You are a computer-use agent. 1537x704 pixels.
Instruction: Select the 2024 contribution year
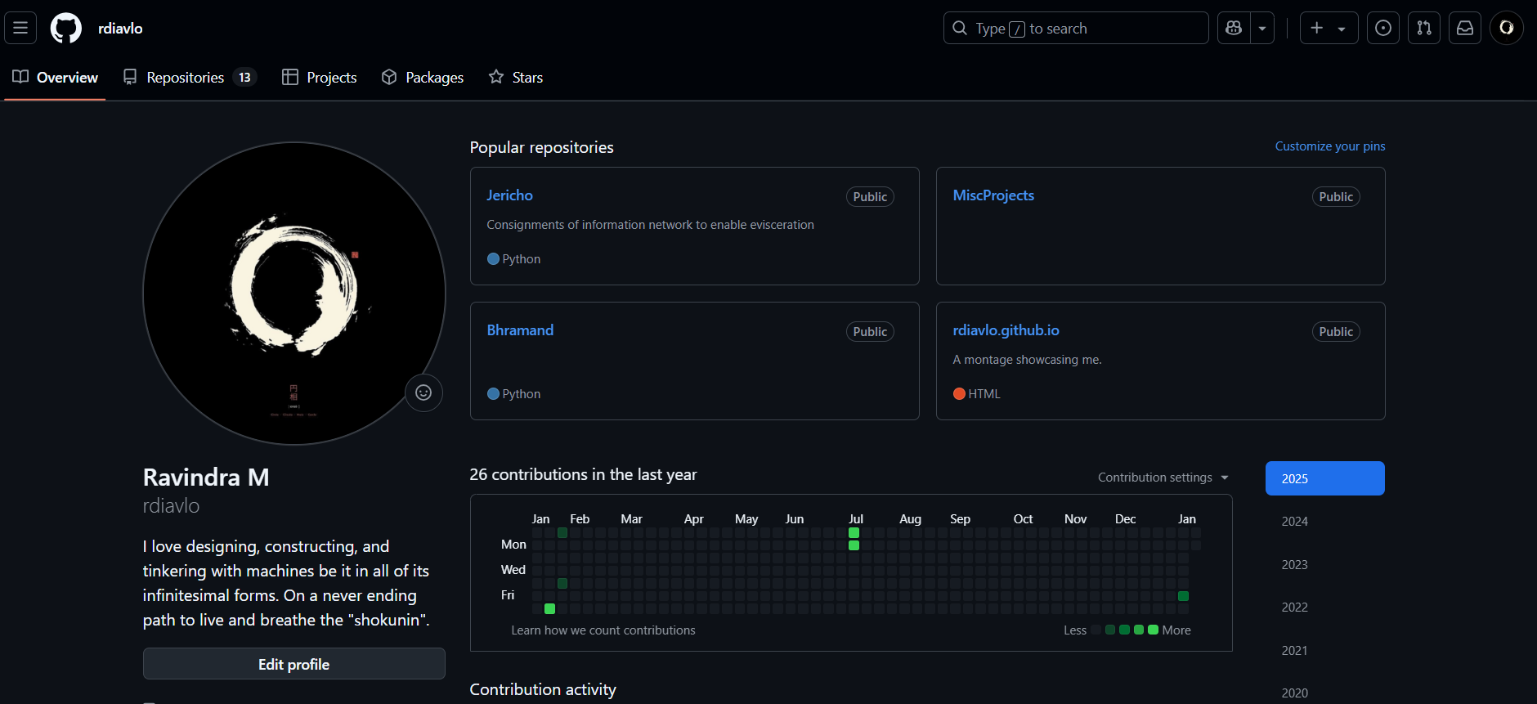click(x=1294, y=522)
